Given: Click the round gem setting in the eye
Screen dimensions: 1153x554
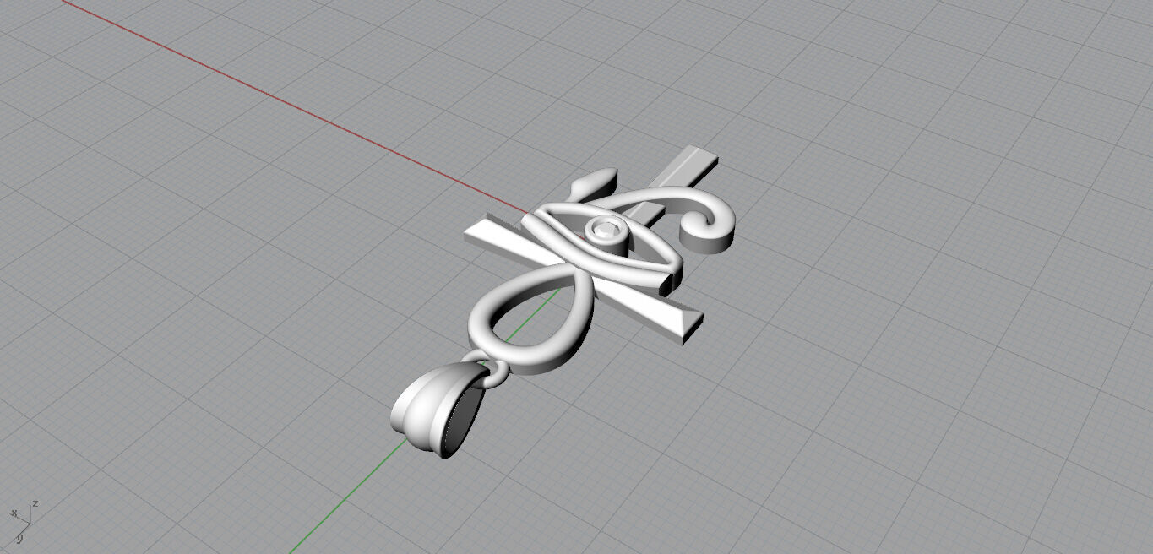Looking at the screenshot, I should pyautogui.click(x=606, y=232).
